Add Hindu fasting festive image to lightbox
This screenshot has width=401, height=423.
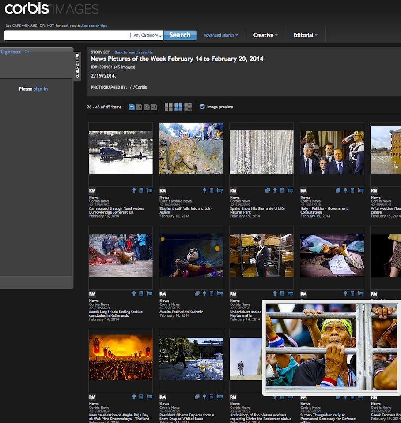(x=134, y=294)
